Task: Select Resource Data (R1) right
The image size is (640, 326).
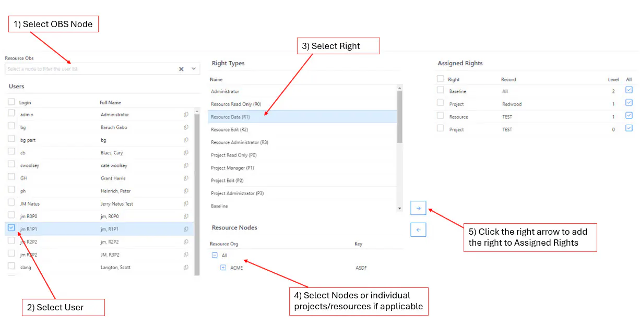Action: pos(302,117)
